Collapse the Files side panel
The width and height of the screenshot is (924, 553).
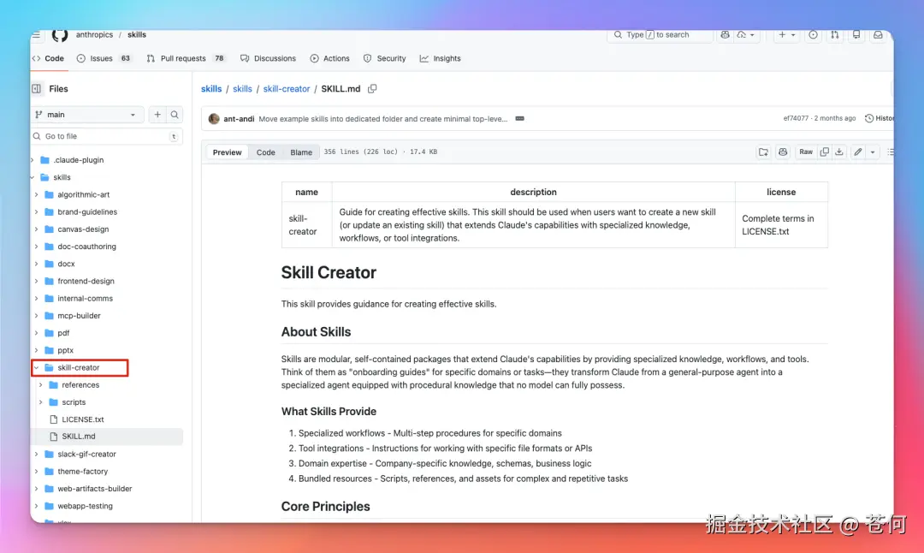pyautogui.click(x=37, y=88)
